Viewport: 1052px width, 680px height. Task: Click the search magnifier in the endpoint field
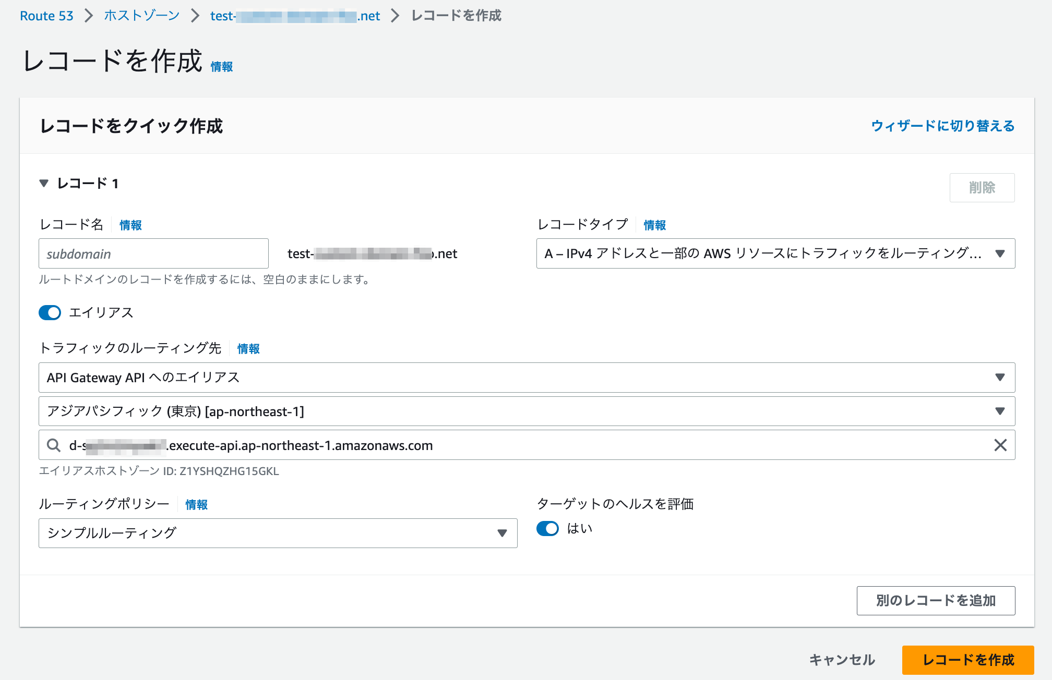(54, 445)
